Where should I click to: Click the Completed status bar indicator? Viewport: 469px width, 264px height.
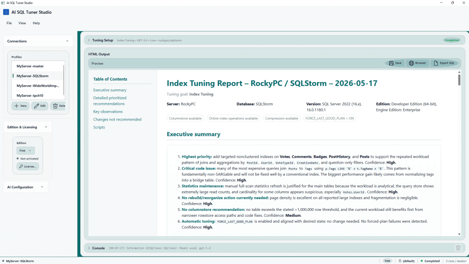430,261
